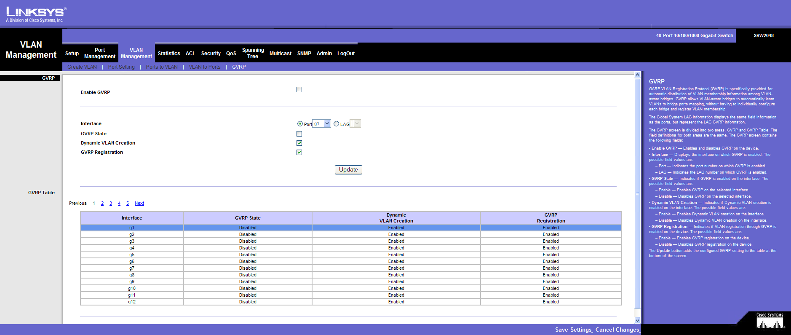The width and height of the screenshot is (791, 335).
Task: Open the LAG dropdown list
Action: pyautogui.click(x=357, y=124)
